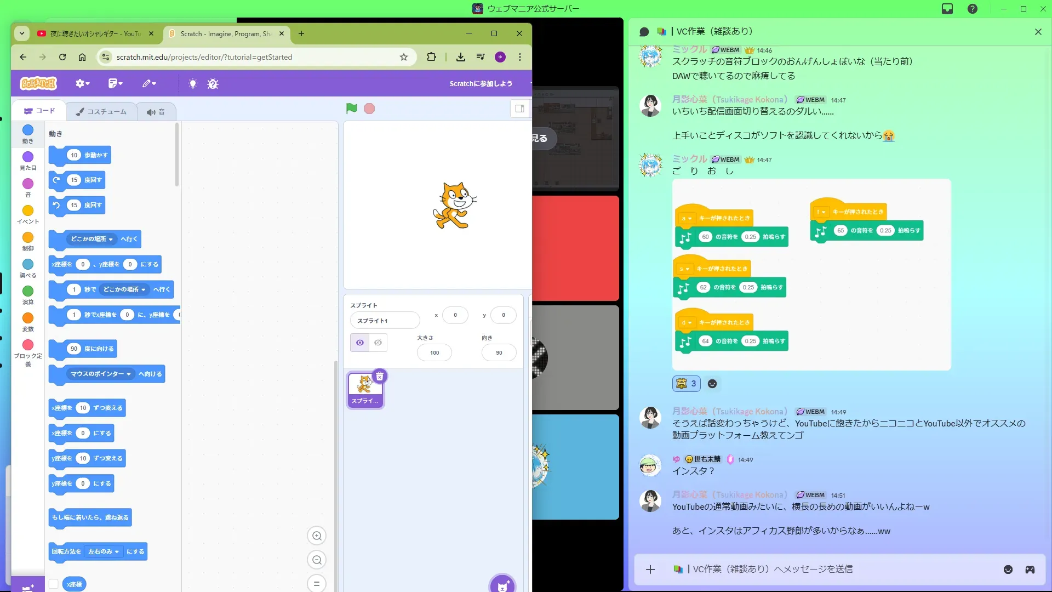Open the emoji picker in Discord message bar
The width and height of the screenshot is (1052, 592).
point(1008,570)
